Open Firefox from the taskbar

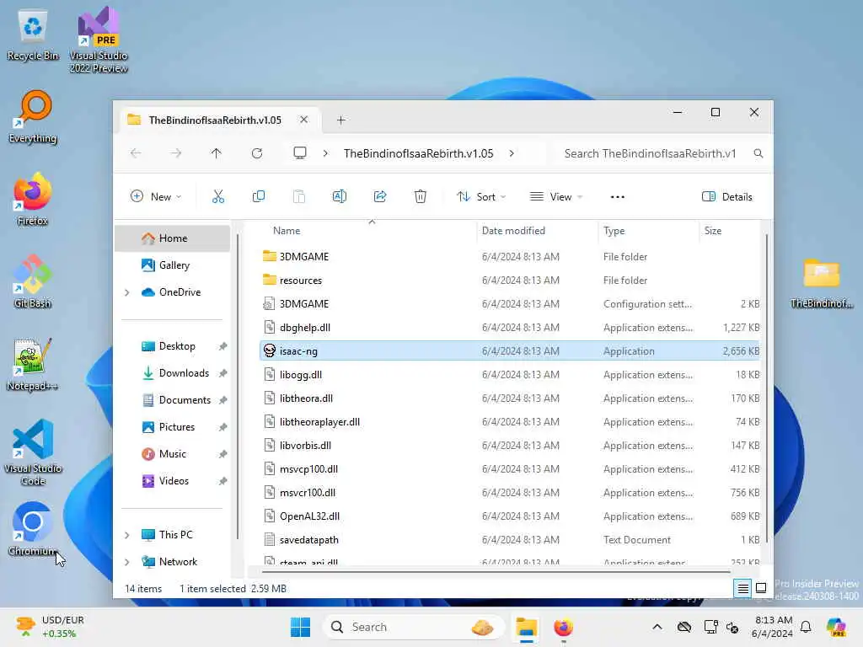click(x=564, y=627)
